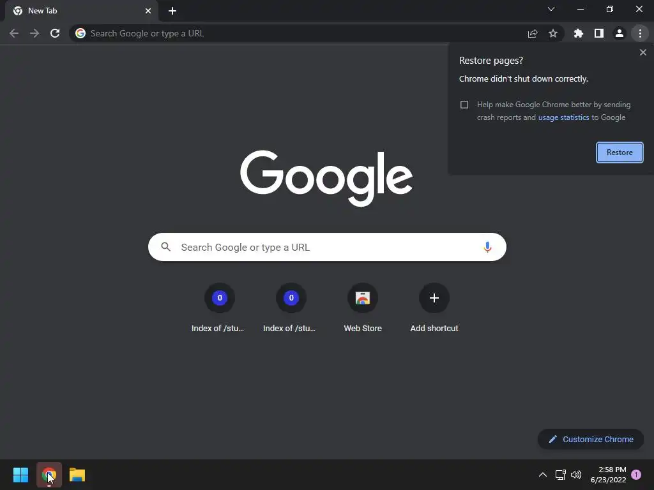Screen dimensions: 654x490
Task: Go back with the back arrow
Action: pos(14,33)
